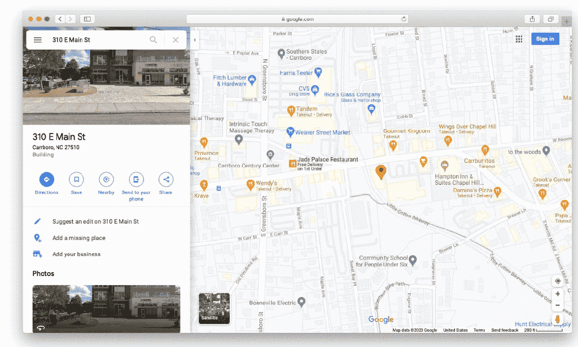Click the header street view photo
Image resolution: width=578 pixels, height=347 pixels.
click(106, 87)
